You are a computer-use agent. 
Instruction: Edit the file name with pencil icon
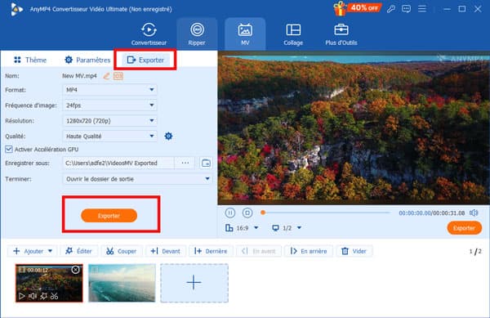106,76
